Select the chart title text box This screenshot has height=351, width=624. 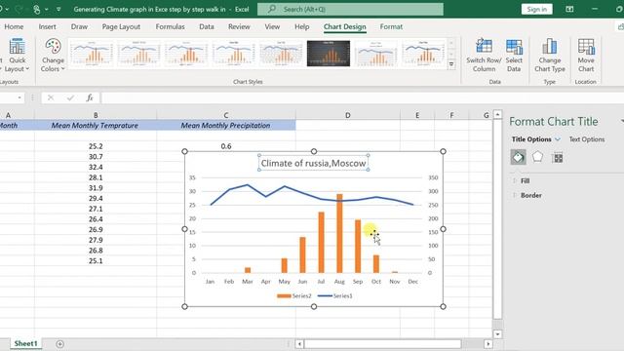pyautogui.click(x=314, y=163)
